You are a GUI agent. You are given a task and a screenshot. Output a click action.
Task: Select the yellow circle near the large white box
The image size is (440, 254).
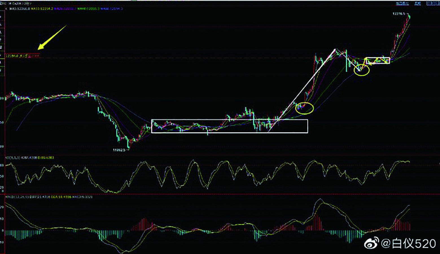tap(304, 108)
